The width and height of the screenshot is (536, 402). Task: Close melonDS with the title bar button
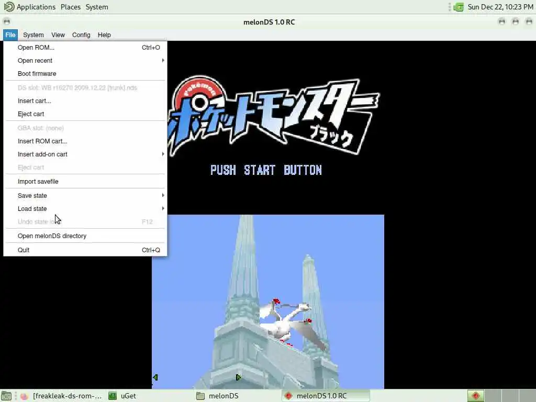pos(529,22)
